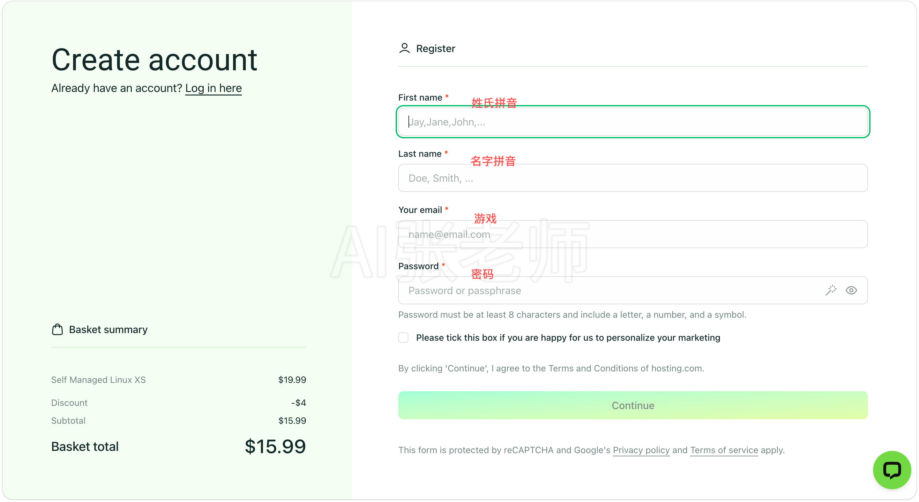
Task: Toggle password visibility with the eye icon
Action: 851,290
